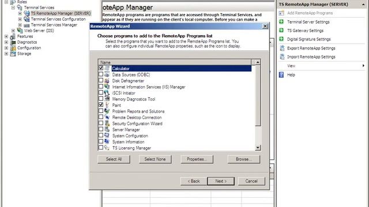The width and height of the screenshot is (369, 207).
Task: Go Back in the RemoteApp Wizard
Action: pyautogui.click(x=194, y=181)
